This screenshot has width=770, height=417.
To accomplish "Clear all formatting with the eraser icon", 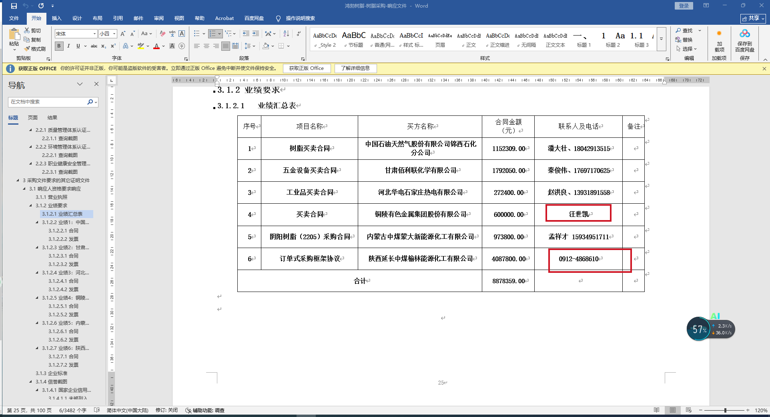I will tap(162, 34).
